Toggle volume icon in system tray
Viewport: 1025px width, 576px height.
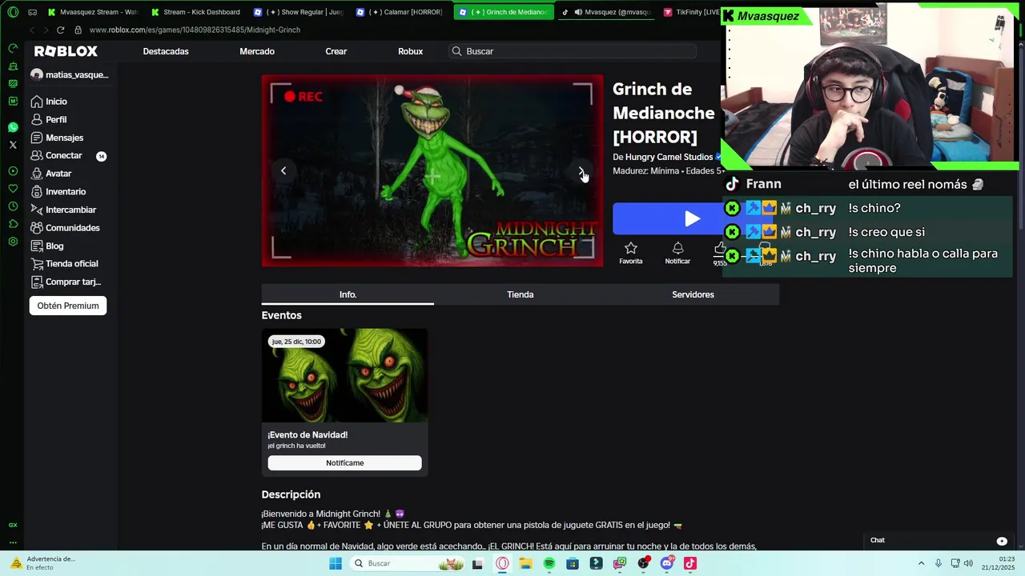click(969, 563)
